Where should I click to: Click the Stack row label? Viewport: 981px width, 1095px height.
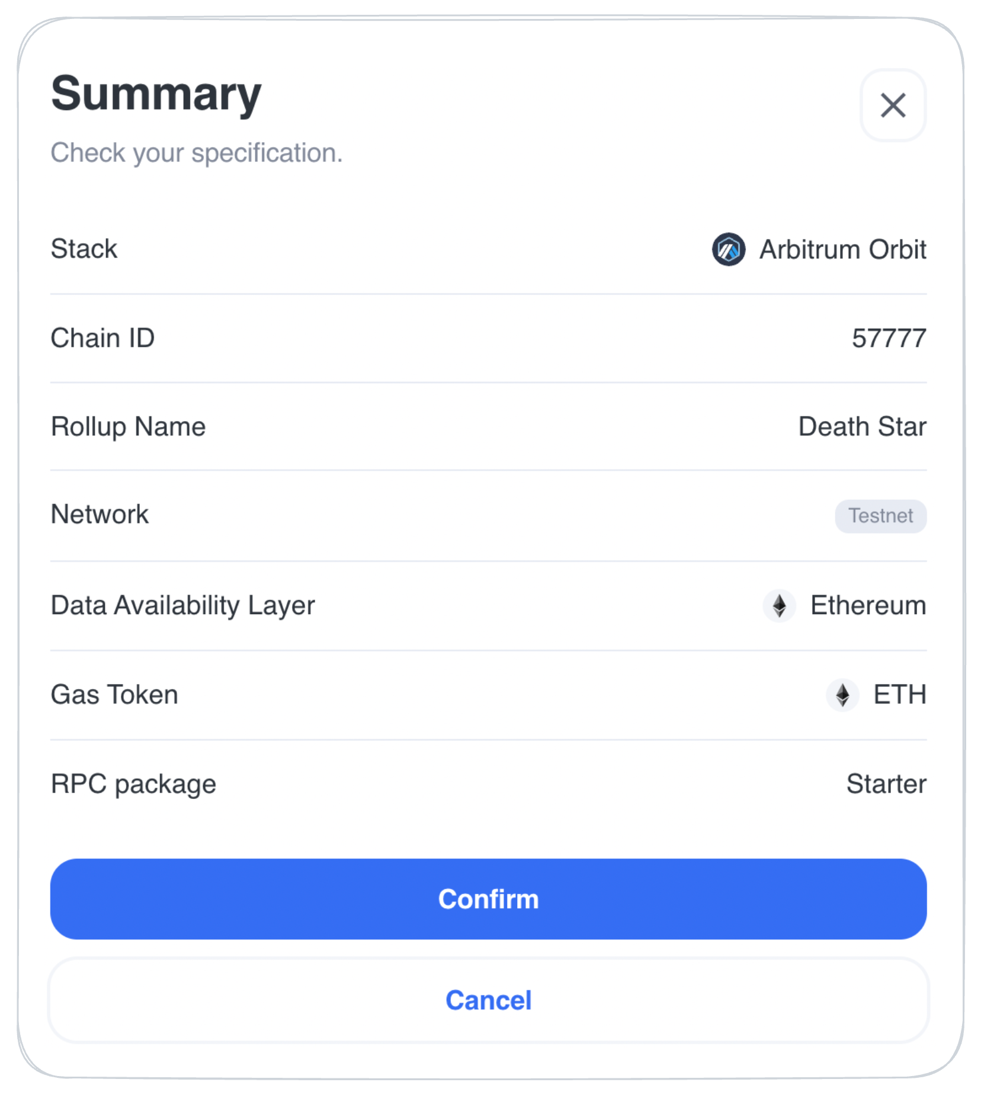(84, 249)
